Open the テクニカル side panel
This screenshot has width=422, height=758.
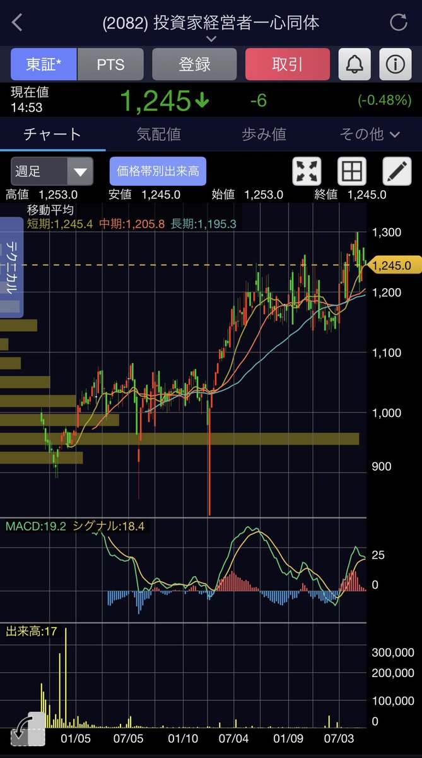pos(11,267)
